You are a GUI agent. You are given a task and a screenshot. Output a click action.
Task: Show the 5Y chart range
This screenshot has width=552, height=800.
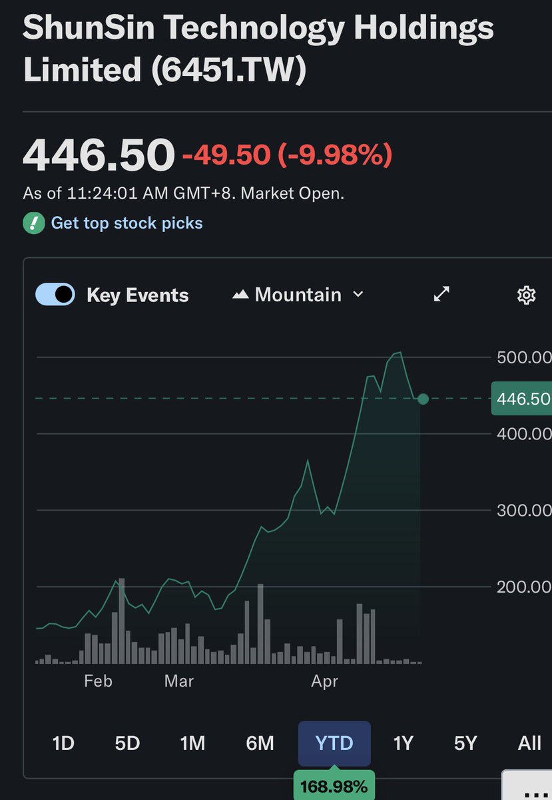465,743
